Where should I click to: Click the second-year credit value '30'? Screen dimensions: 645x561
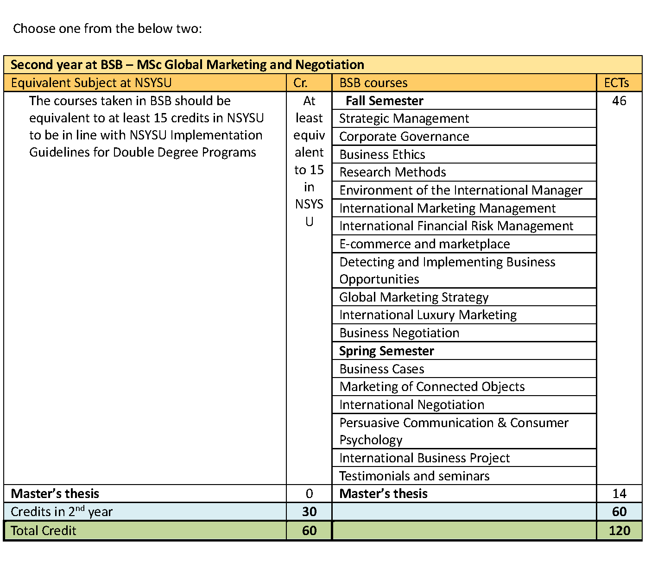(x=309, y=512)
